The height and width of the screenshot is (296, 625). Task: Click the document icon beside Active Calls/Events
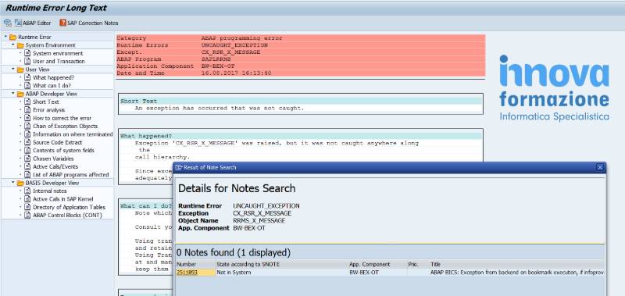pyautogui.click(x=27, y=166)
